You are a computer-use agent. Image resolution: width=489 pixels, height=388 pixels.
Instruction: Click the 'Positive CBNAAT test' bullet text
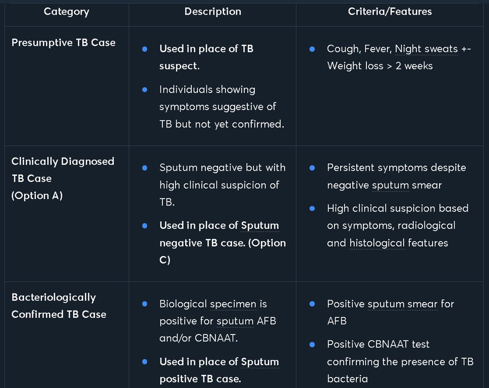378,345
